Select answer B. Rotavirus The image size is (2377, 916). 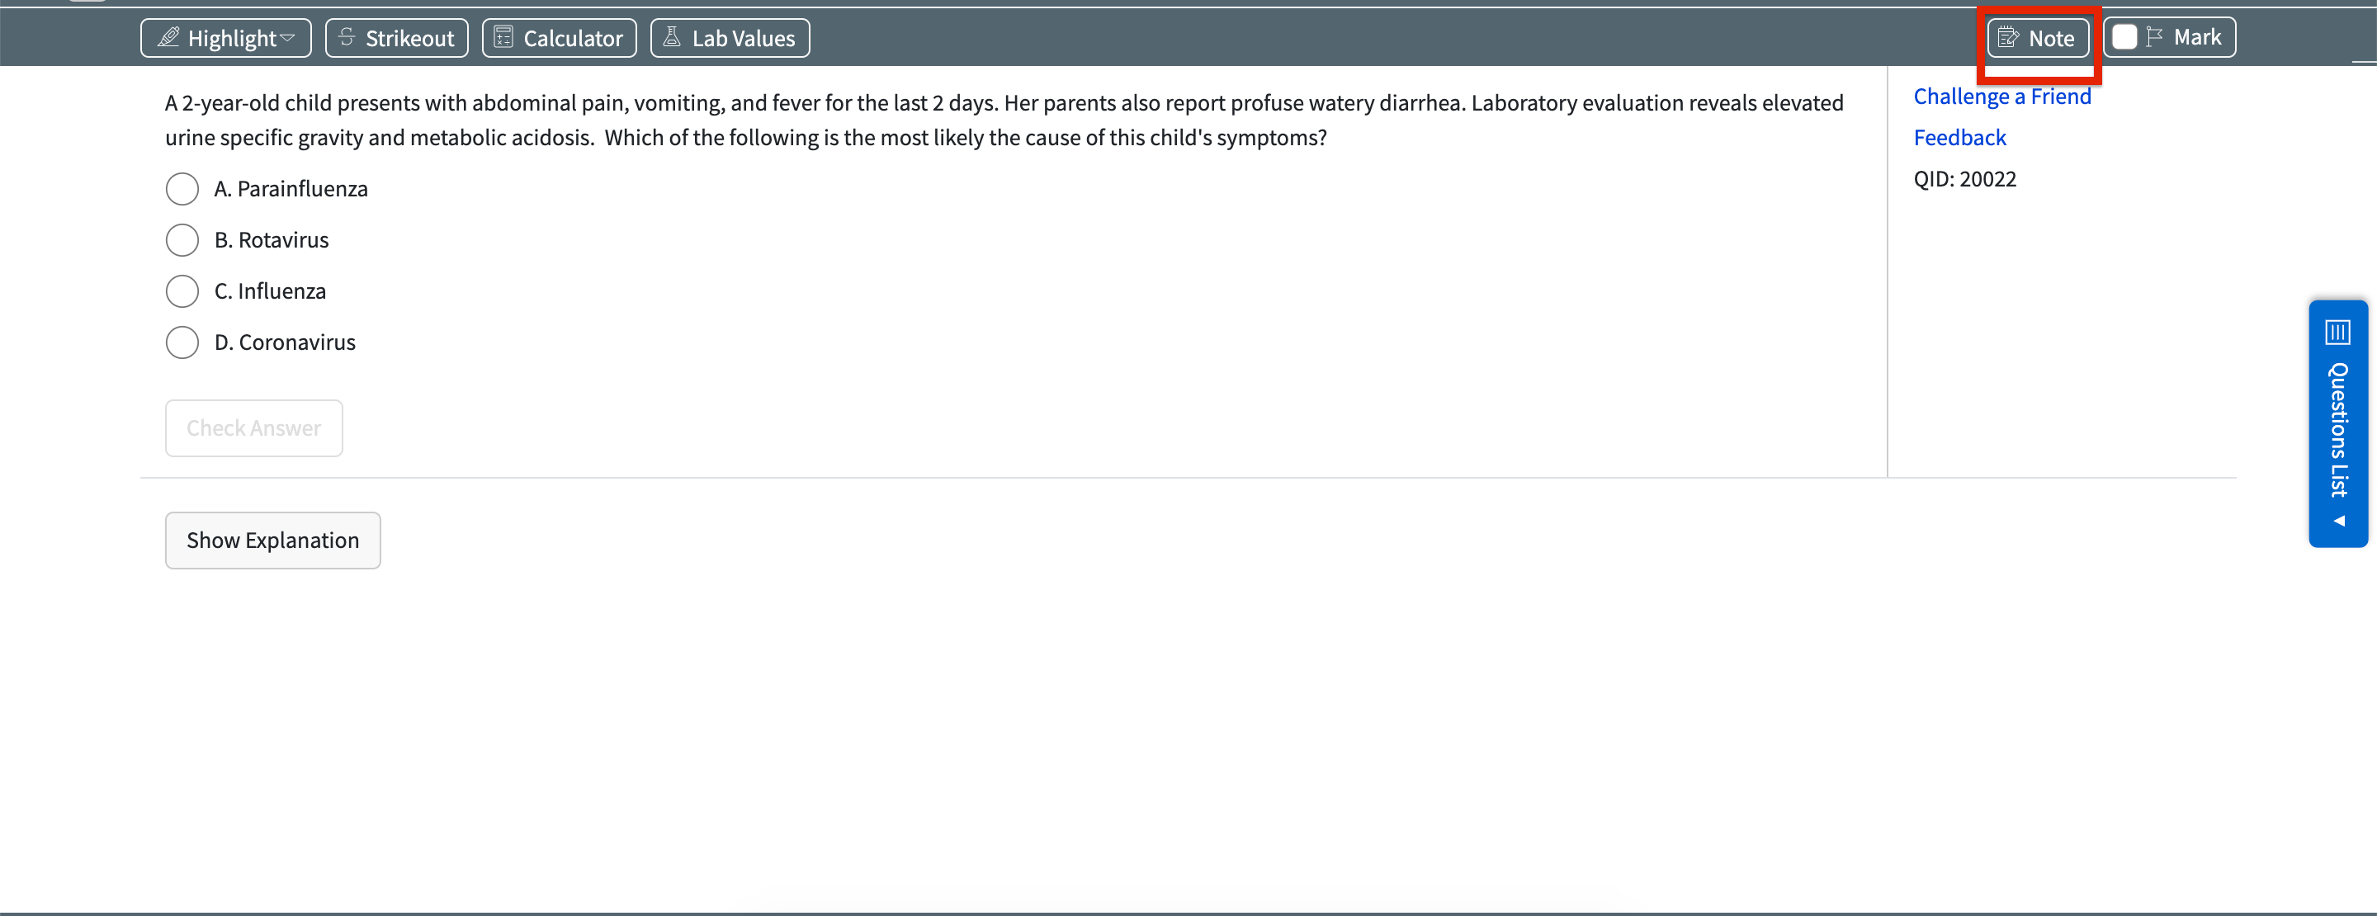coord(182,240)
